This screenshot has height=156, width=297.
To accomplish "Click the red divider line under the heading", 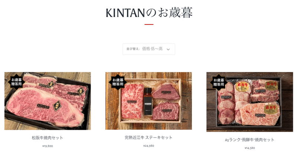I will [x=149, y=24].
